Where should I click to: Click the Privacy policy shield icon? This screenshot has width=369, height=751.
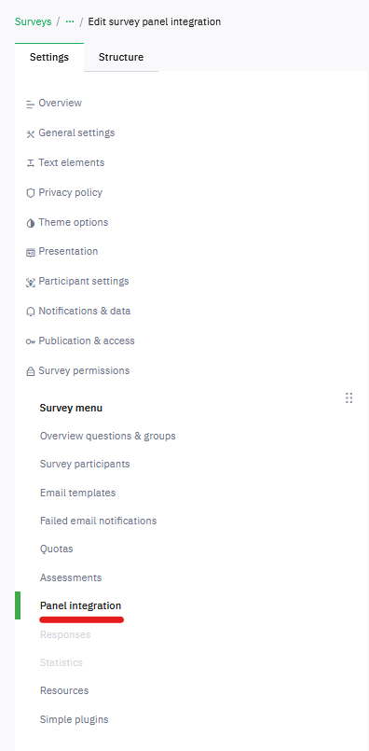coord(31,193)
